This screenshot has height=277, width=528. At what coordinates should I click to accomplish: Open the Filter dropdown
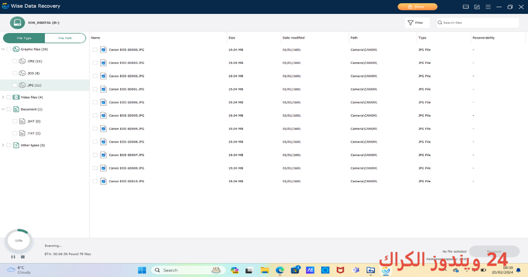[417, 23]
